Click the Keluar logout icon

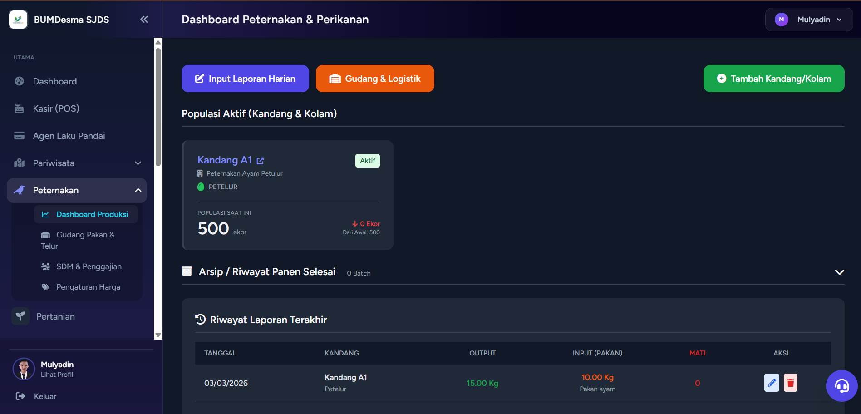pyautogui.click(x=20, y=396)
